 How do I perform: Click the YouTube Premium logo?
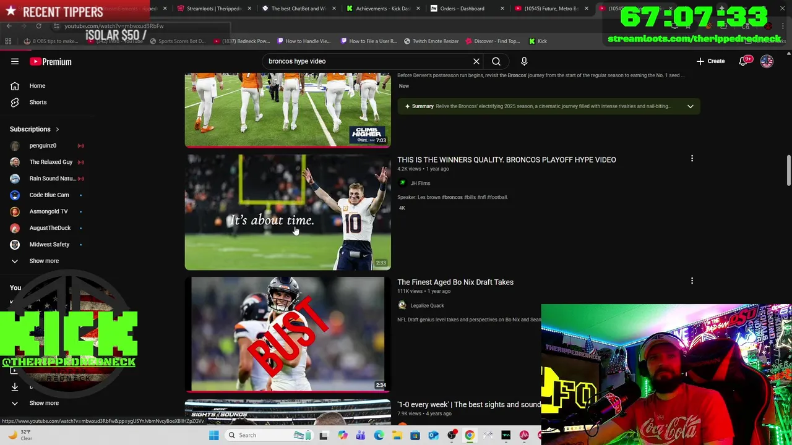point(51,62)
